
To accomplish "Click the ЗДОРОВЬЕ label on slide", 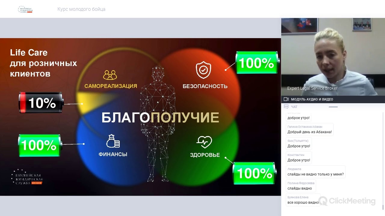I will coord(205,155).
